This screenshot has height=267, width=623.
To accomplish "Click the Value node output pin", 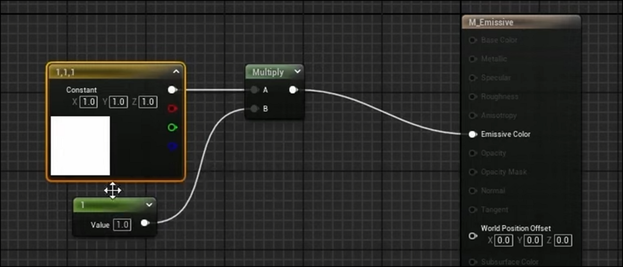I will point(145,223).
